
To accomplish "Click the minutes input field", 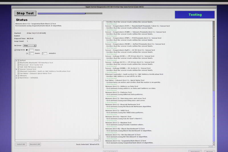I will pos(44,53).
